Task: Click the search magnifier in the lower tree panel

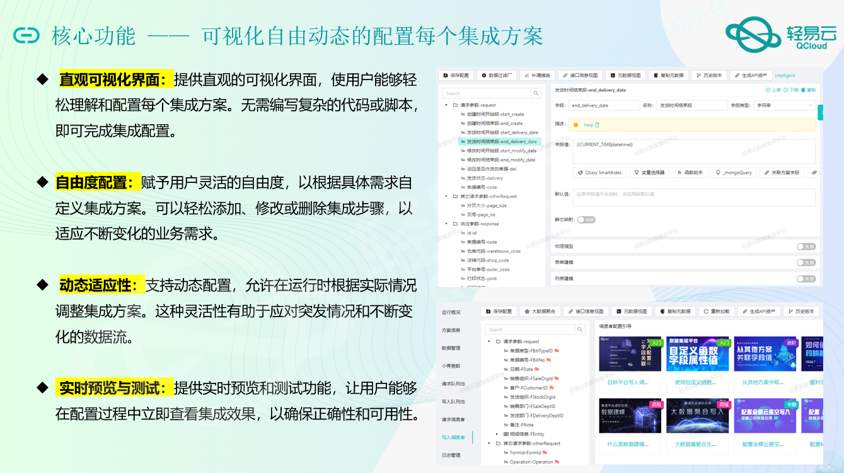Action: 581,329
